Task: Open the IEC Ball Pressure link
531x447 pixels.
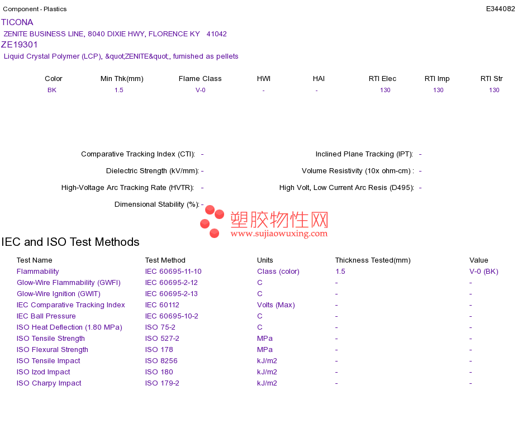Action: [46, 316]
